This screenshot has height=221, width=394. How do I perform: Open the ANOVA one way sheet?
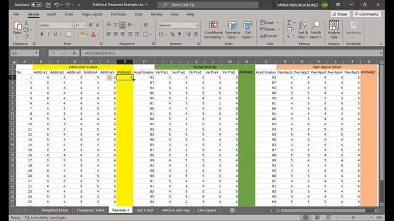point(176,210)
